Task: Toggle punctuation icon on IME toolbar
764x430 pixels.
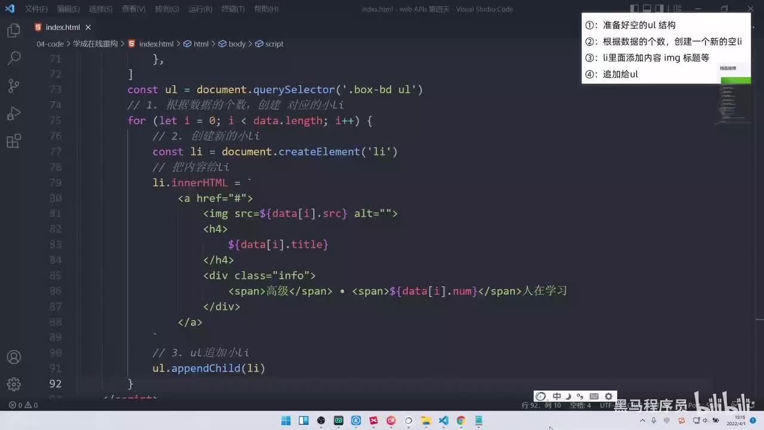Action: 580,396
